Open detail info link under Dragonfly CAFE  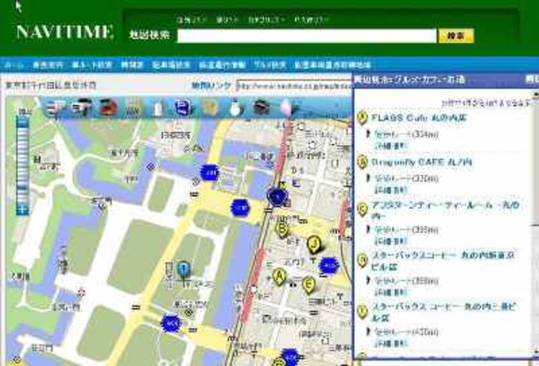[x=391, y=190]
